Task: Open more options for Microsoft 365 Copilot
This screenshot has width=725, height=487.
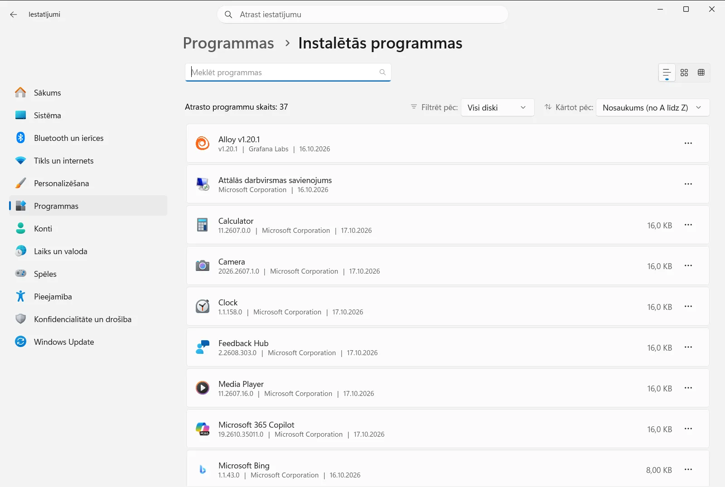Action: 688,429
